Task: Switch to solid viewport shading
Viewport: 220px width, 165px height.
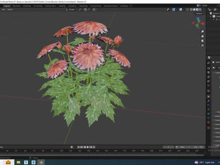Action: click(x=194, y=10)
